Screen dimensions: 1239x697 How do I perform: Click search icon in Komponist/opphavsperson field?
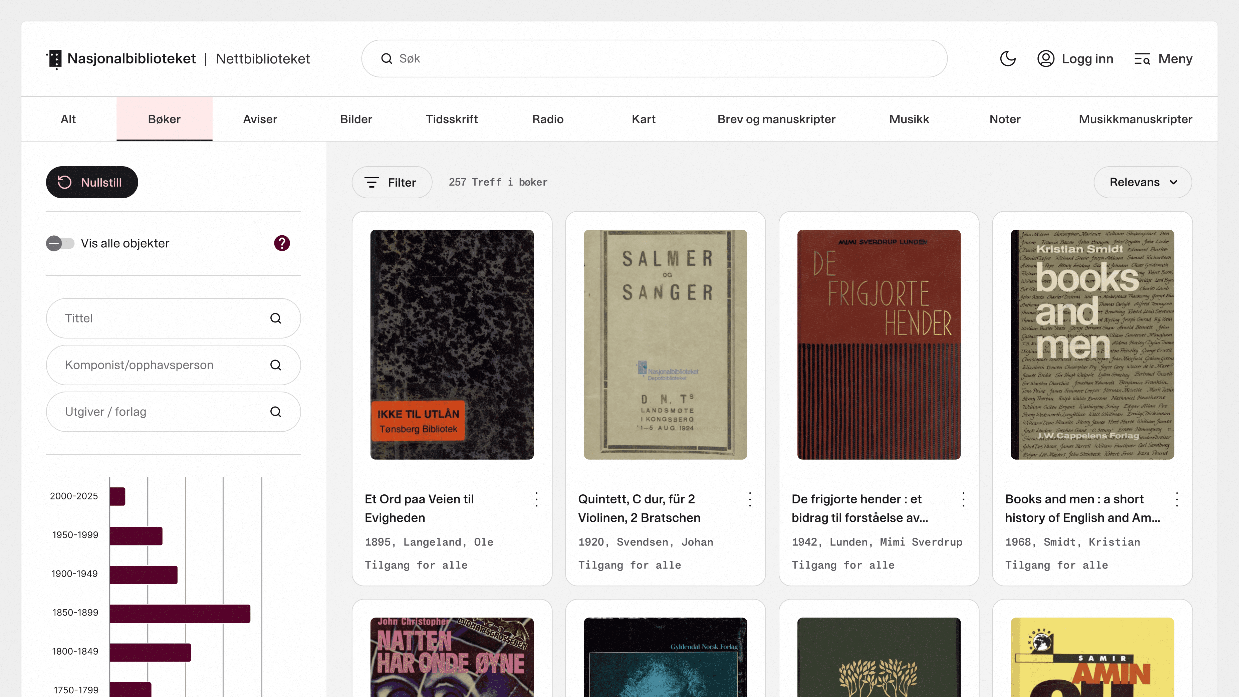276,365
